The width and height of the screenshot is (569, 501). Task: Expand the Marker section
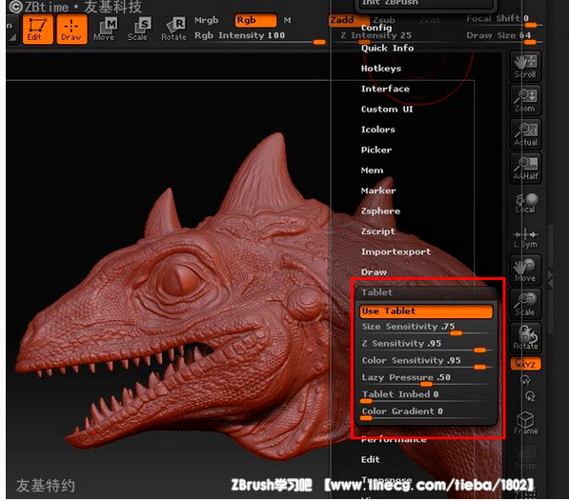click(x=378, y=190)
